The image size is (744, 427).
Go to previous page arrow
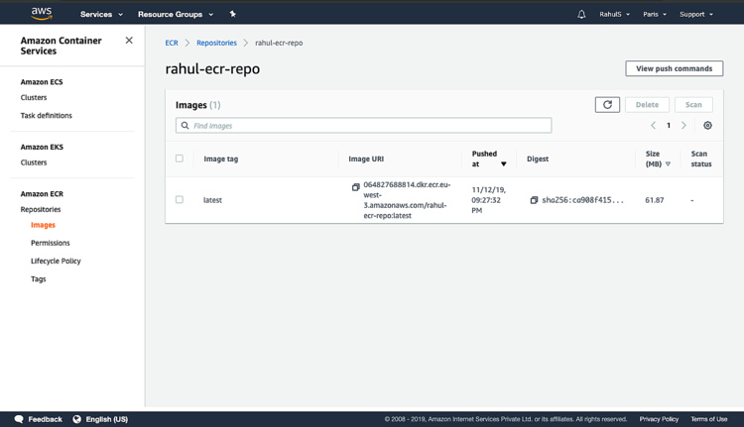click(653, 126)
